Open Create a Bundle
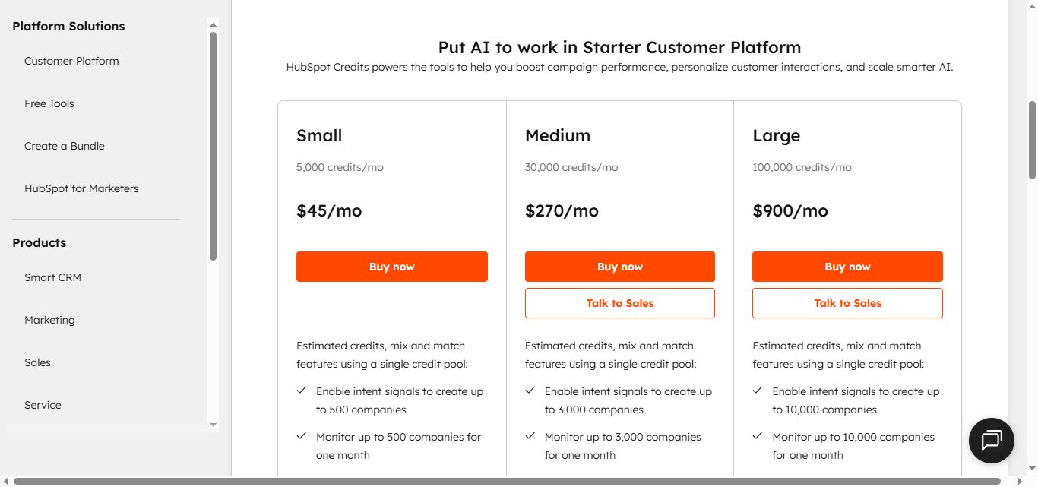The width and height of the screenshot is (1038, 487). (65, 146)
